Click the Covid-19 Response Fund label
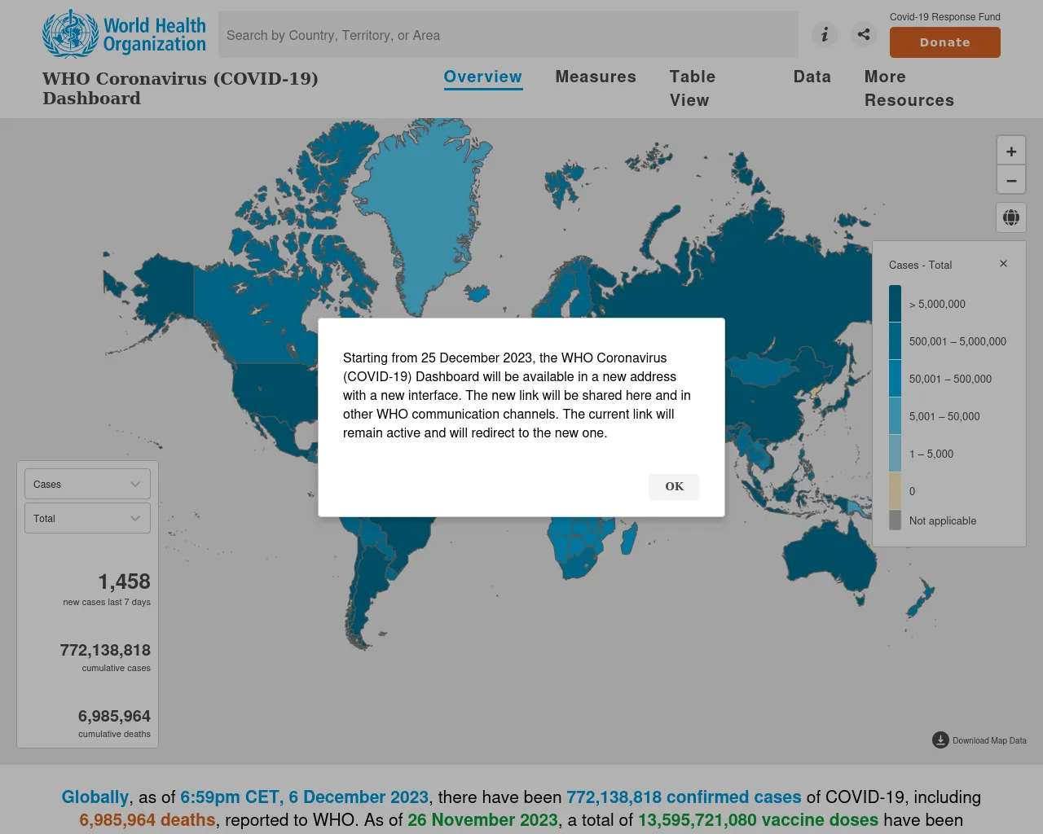This screenshot has height=834, width=1043. tap(945, 16)
